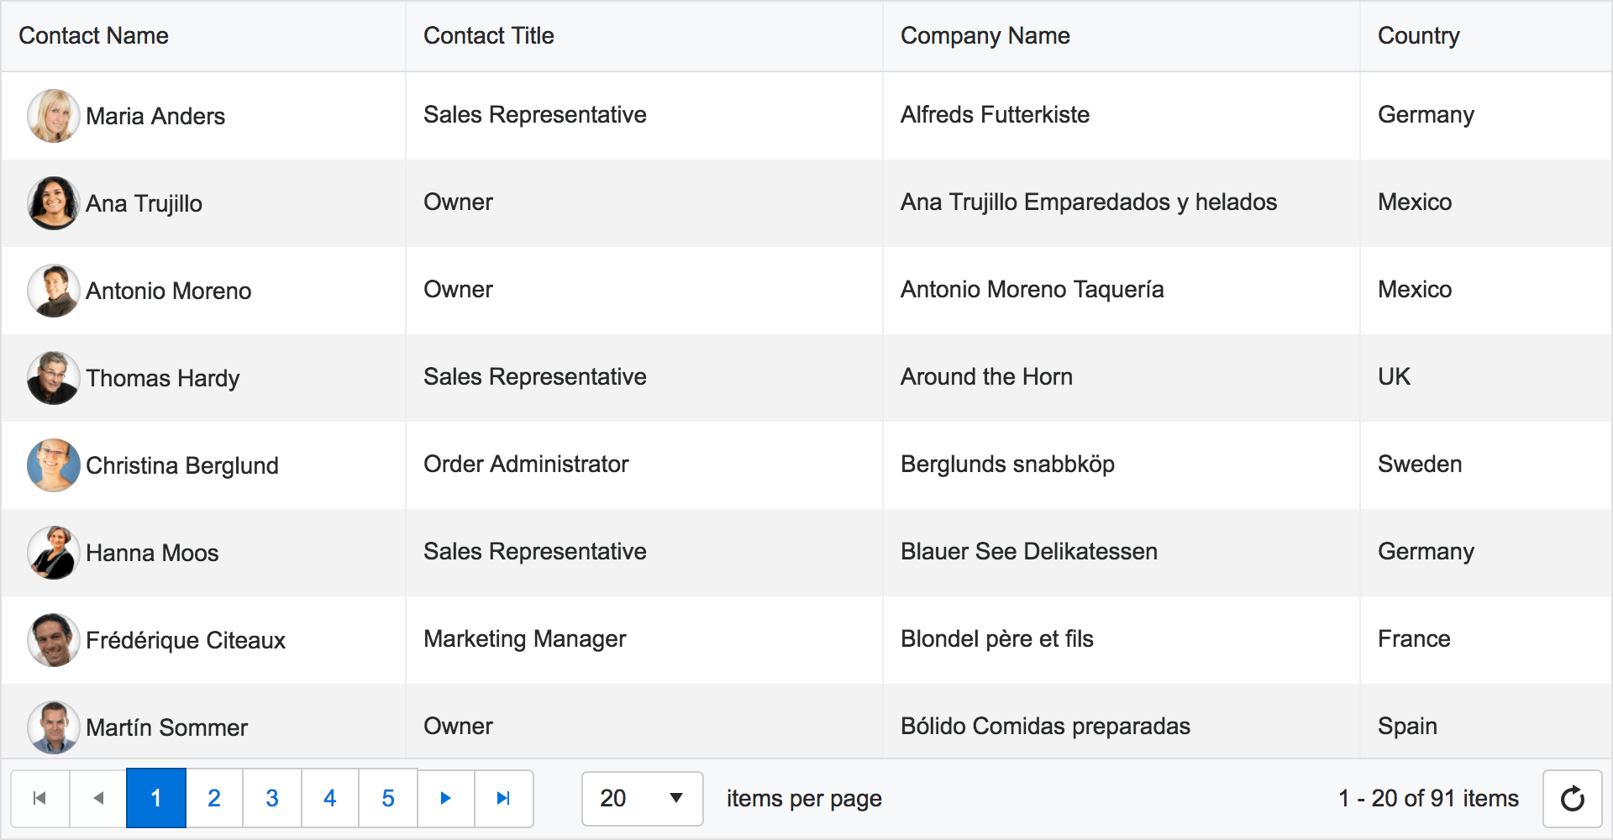The width and height of the screenshot is (1613, 840).
Task: Sort by Company Name column header
Action: (985, 36)
